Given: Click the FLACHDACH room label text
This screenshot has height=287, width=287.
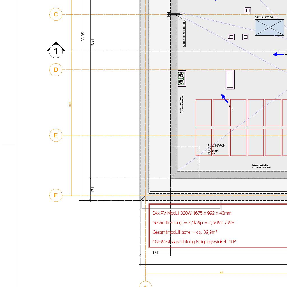Looking at the screenshot, I should click(x=216, y=146).
